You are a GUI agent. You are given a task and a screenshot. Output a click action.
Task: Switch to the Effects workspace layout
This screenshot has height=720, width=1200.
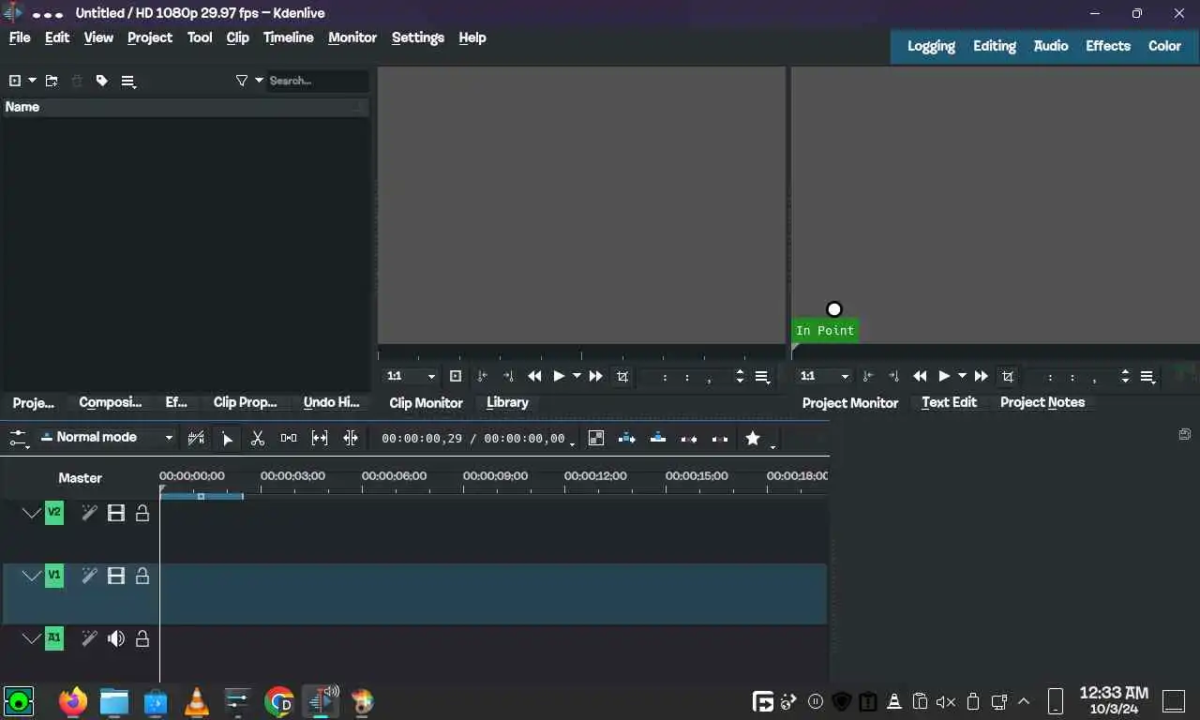(x=1108, y=46)
